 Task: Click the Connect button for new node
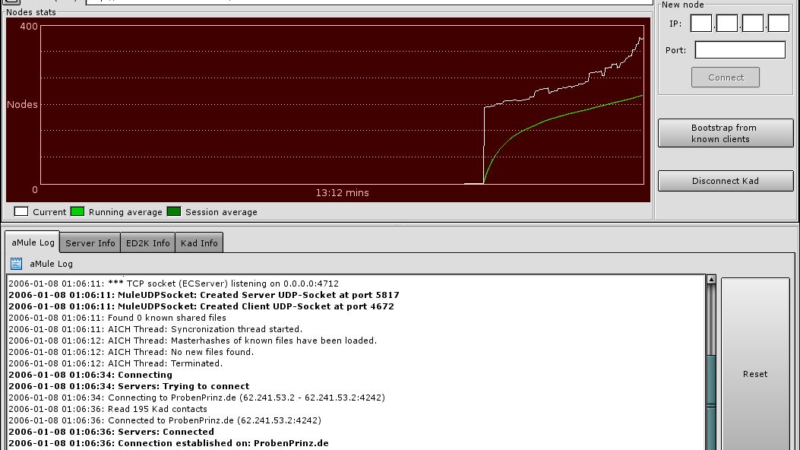pyautogui.click(x=726, y=78)
